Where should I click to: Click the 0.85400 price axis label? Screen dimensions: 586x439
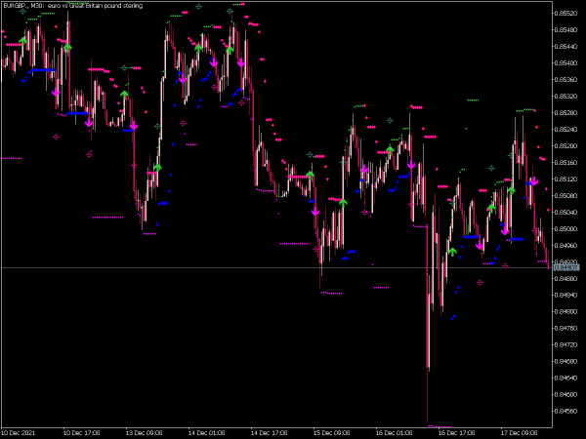pos(565,63)
